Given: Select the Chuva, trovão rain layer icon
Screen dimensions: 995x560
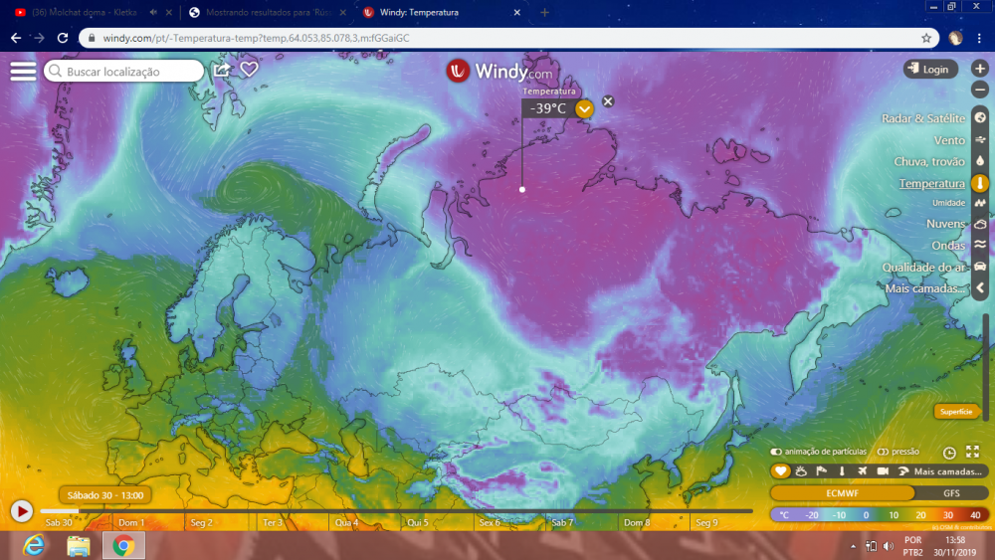Looking at the screenshot, I should (980, 161).
